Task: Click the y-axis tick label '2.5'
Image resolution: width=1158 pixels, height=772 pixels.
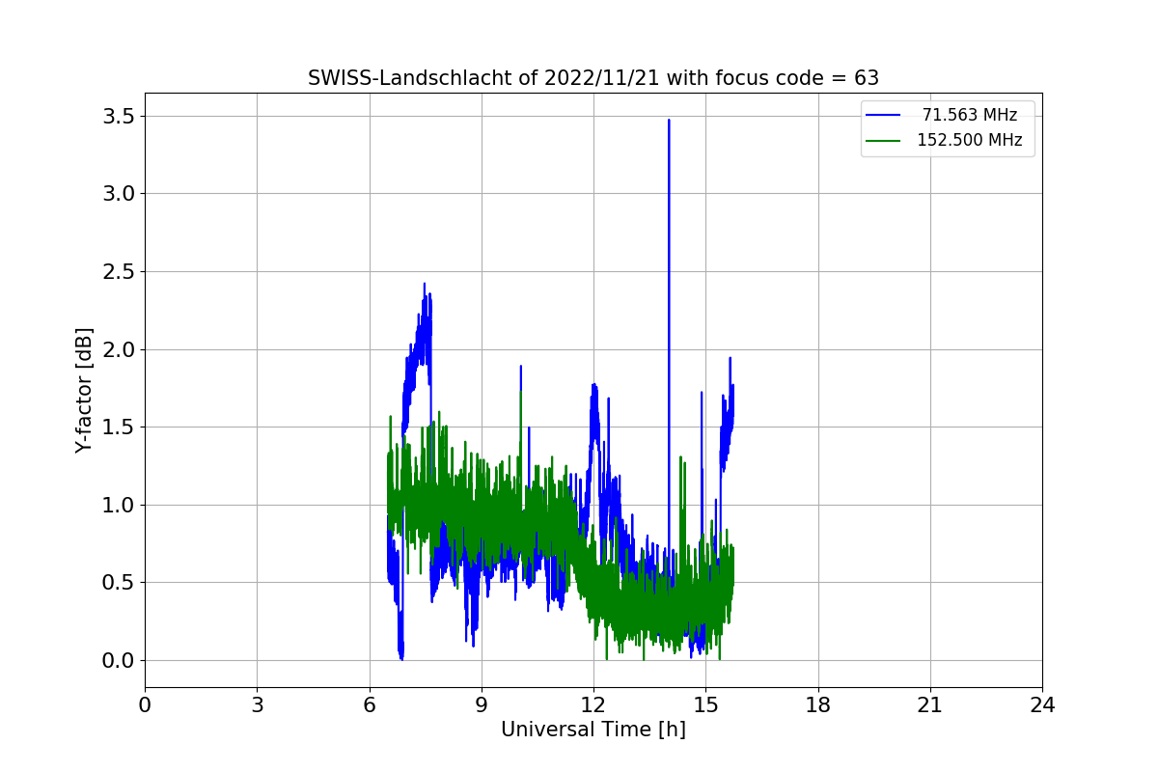Action: tap(120, 271)
